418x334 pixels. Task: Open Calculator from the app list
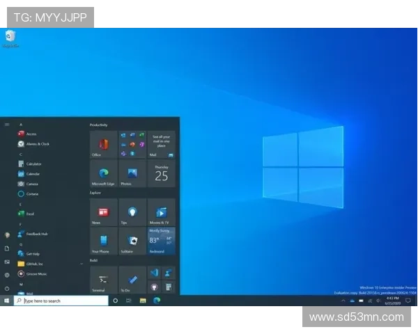click(33, 164)
